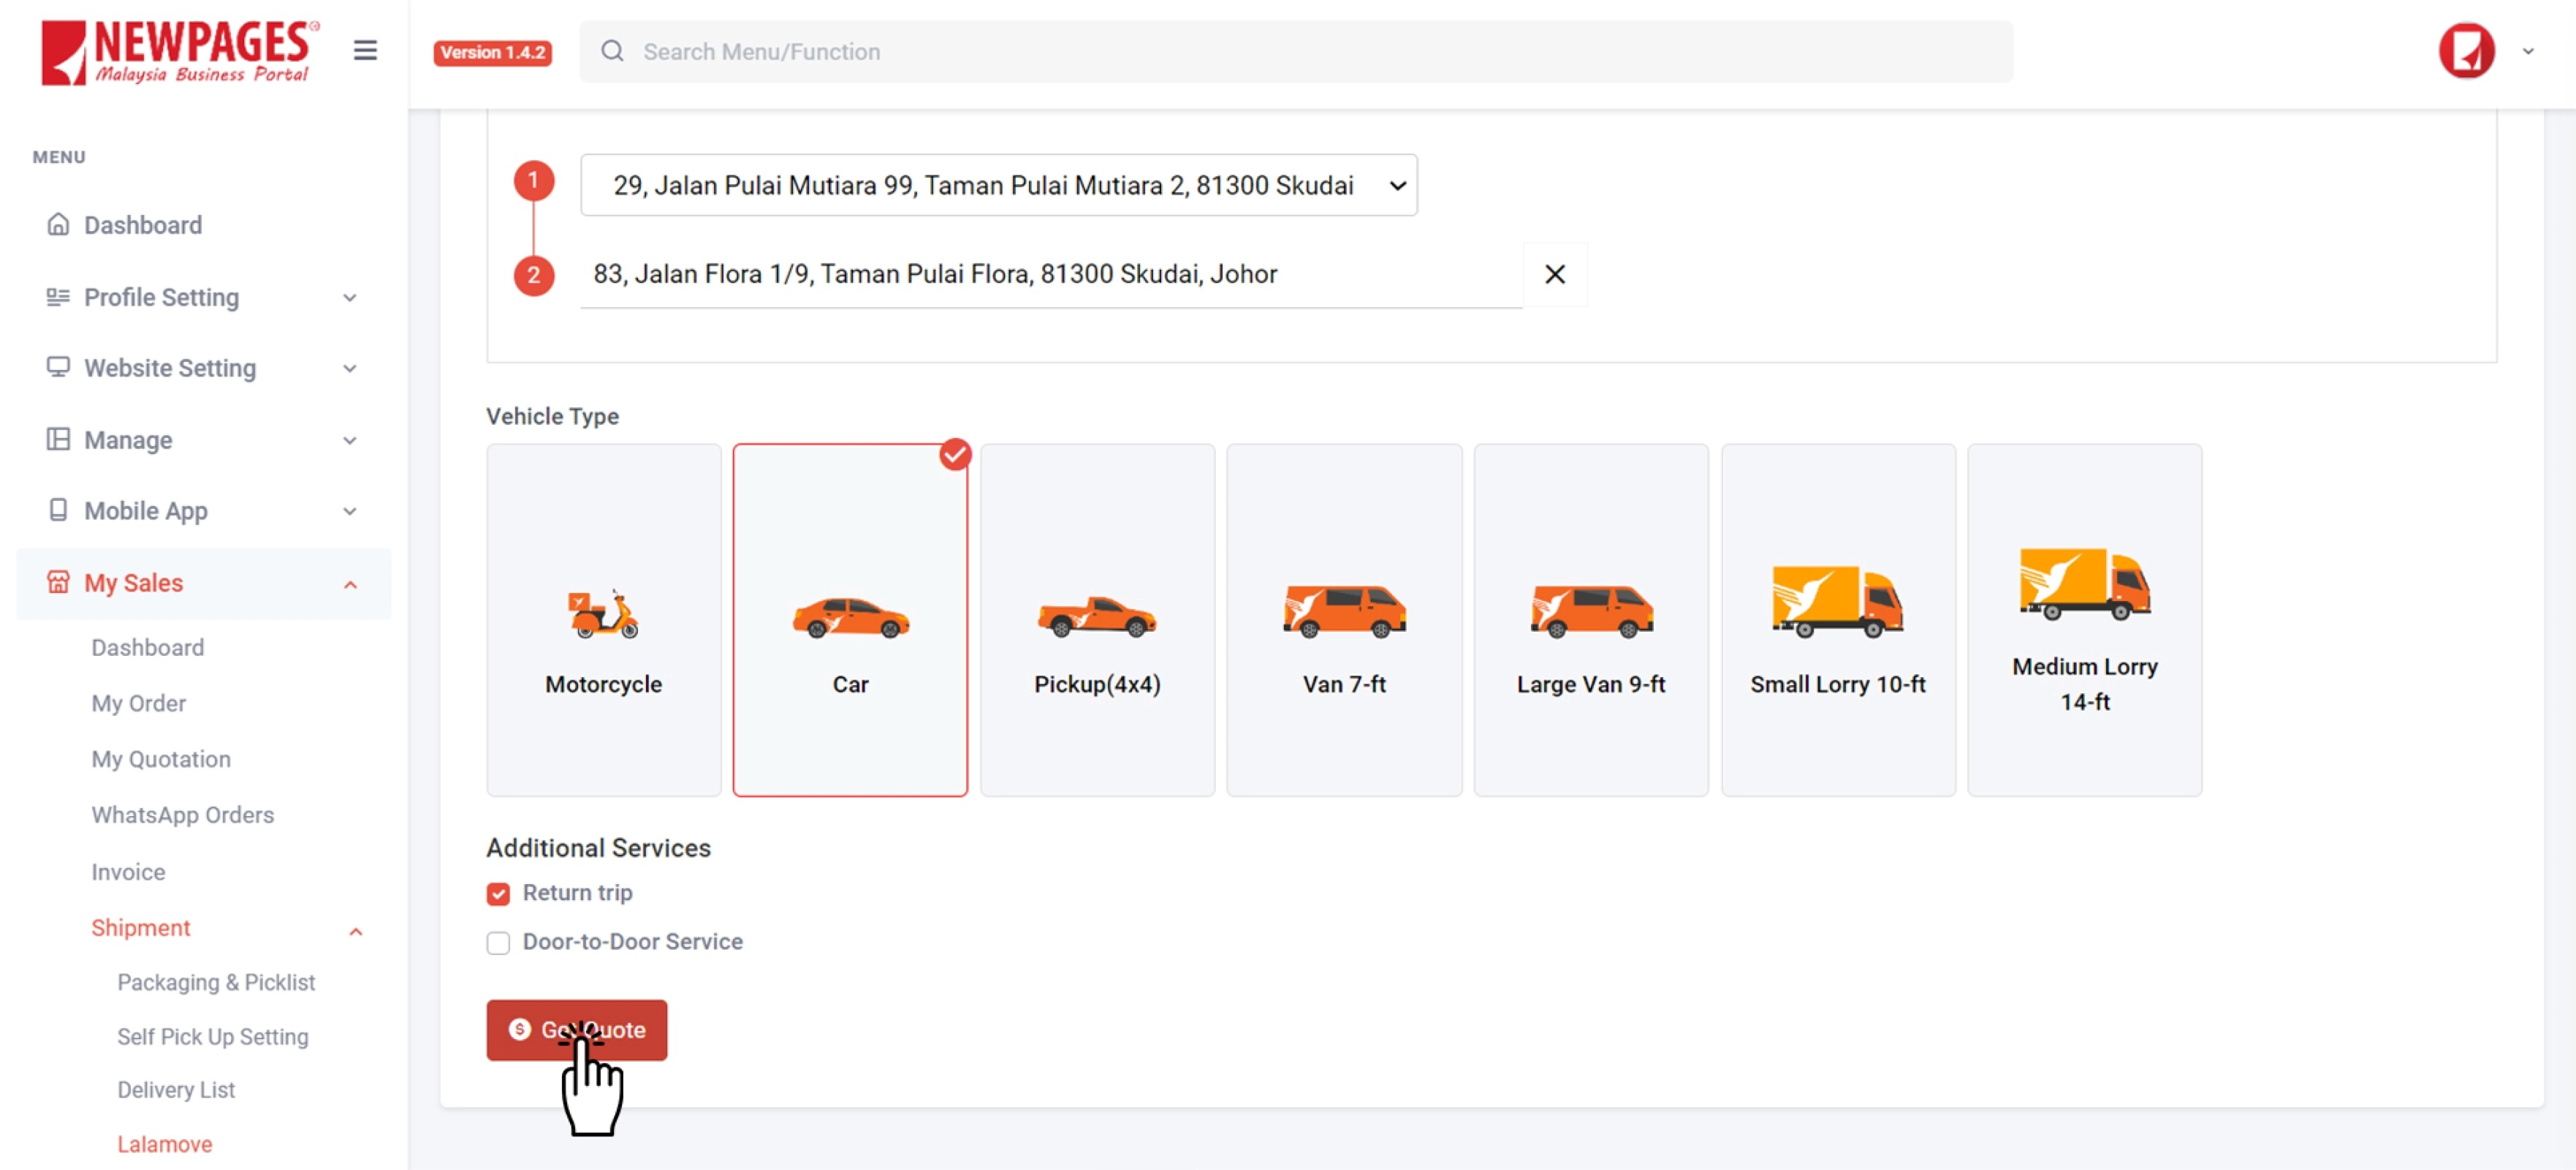Viewport: 2576px width, 1170px height.
Task: Open My Order page
Action: click(x=139, y=703)
